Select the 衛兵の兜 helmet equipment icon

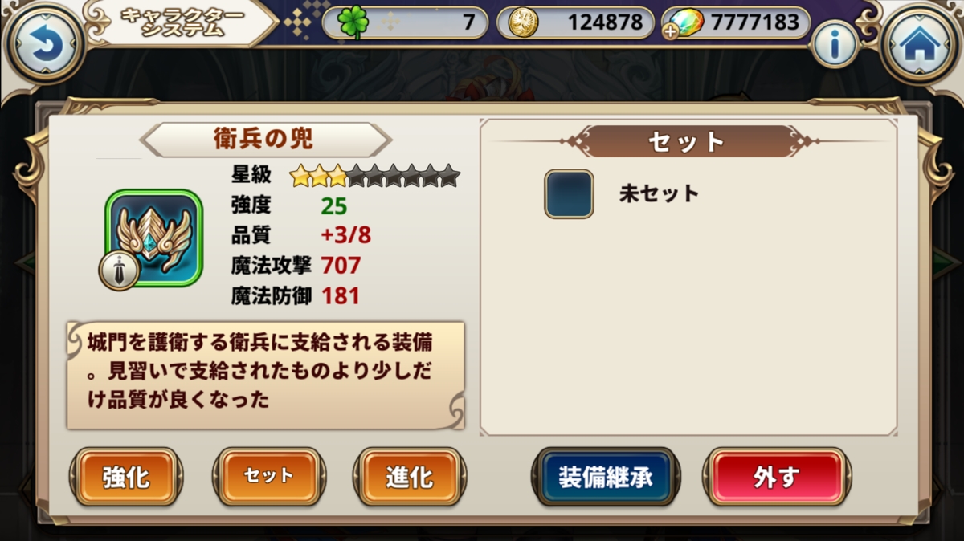coord(153,237)
